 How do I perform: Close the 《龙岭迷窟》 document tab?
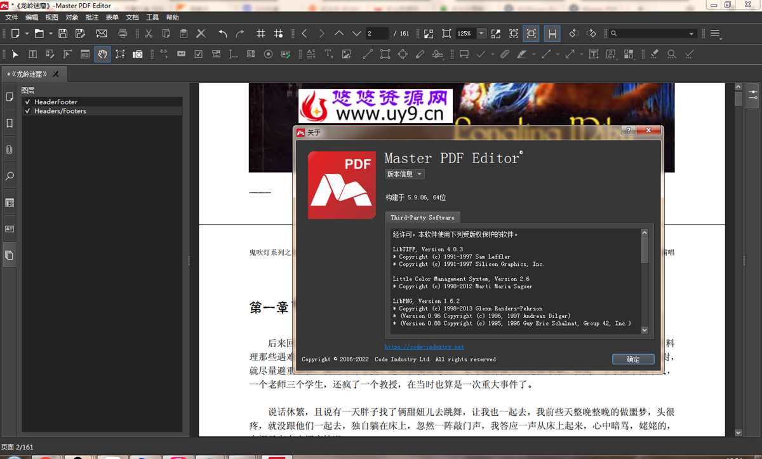56,74
